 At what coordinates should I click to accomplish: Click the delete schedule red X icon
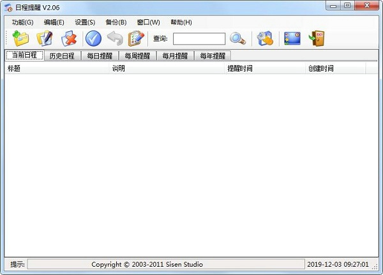point(68,38)
